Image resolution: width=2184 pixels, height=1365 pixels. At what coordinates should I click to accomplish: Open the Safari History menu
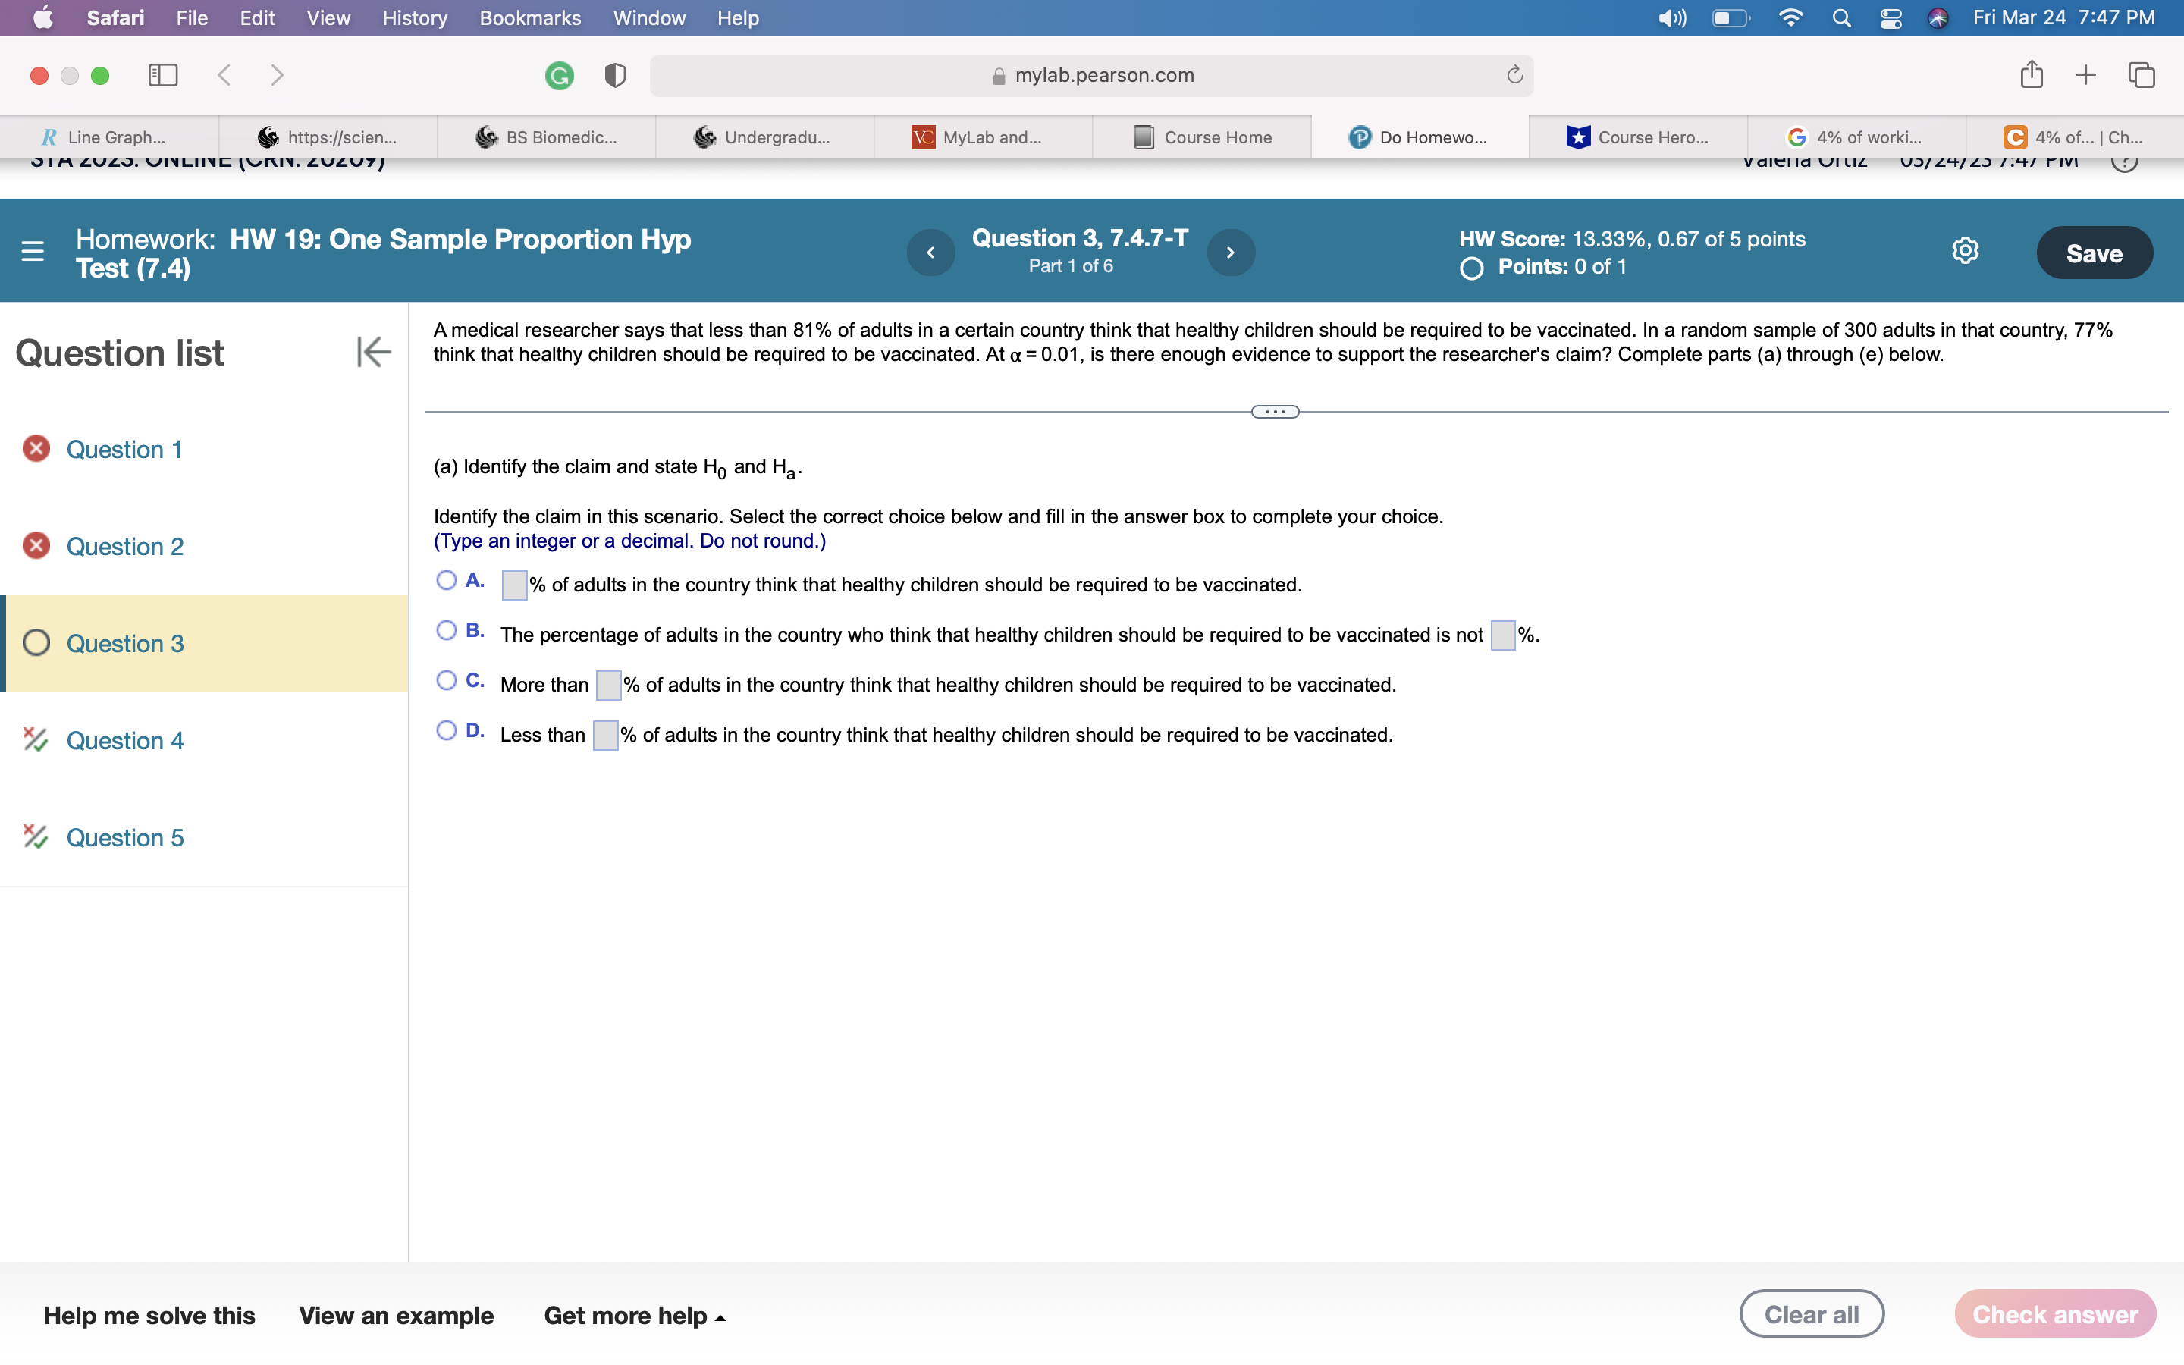(414, 18)
